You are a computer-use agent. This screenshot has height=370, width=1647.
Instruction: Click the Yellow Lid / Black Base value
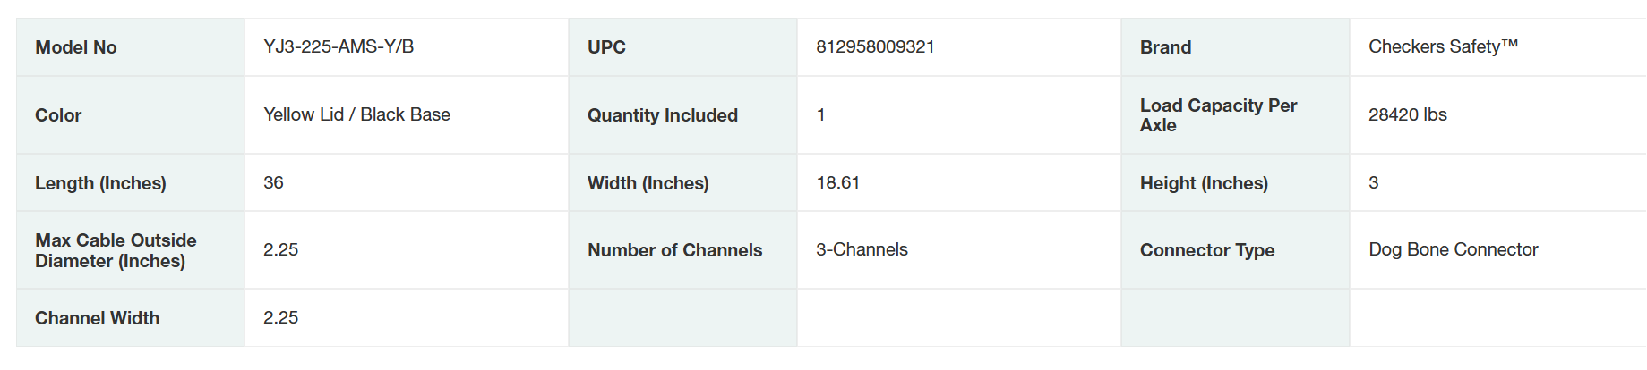coord(356,114)
